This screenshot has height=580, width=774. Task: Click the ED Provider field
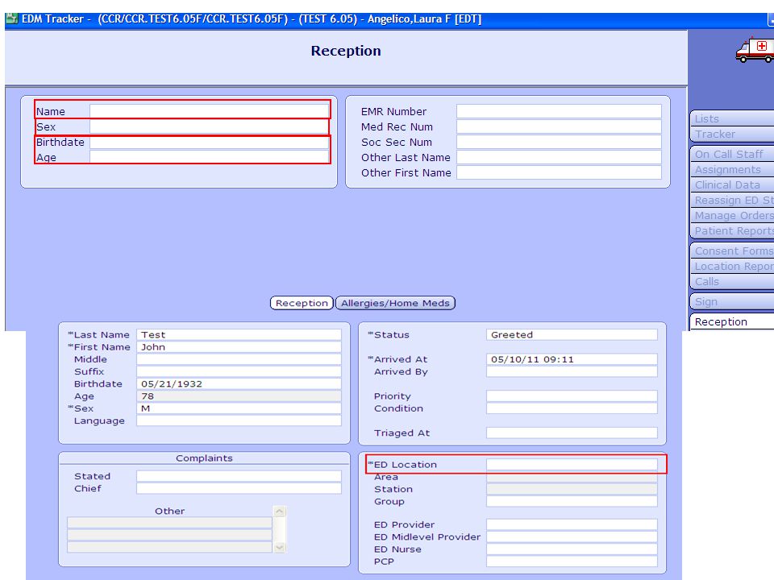point(572,524)
